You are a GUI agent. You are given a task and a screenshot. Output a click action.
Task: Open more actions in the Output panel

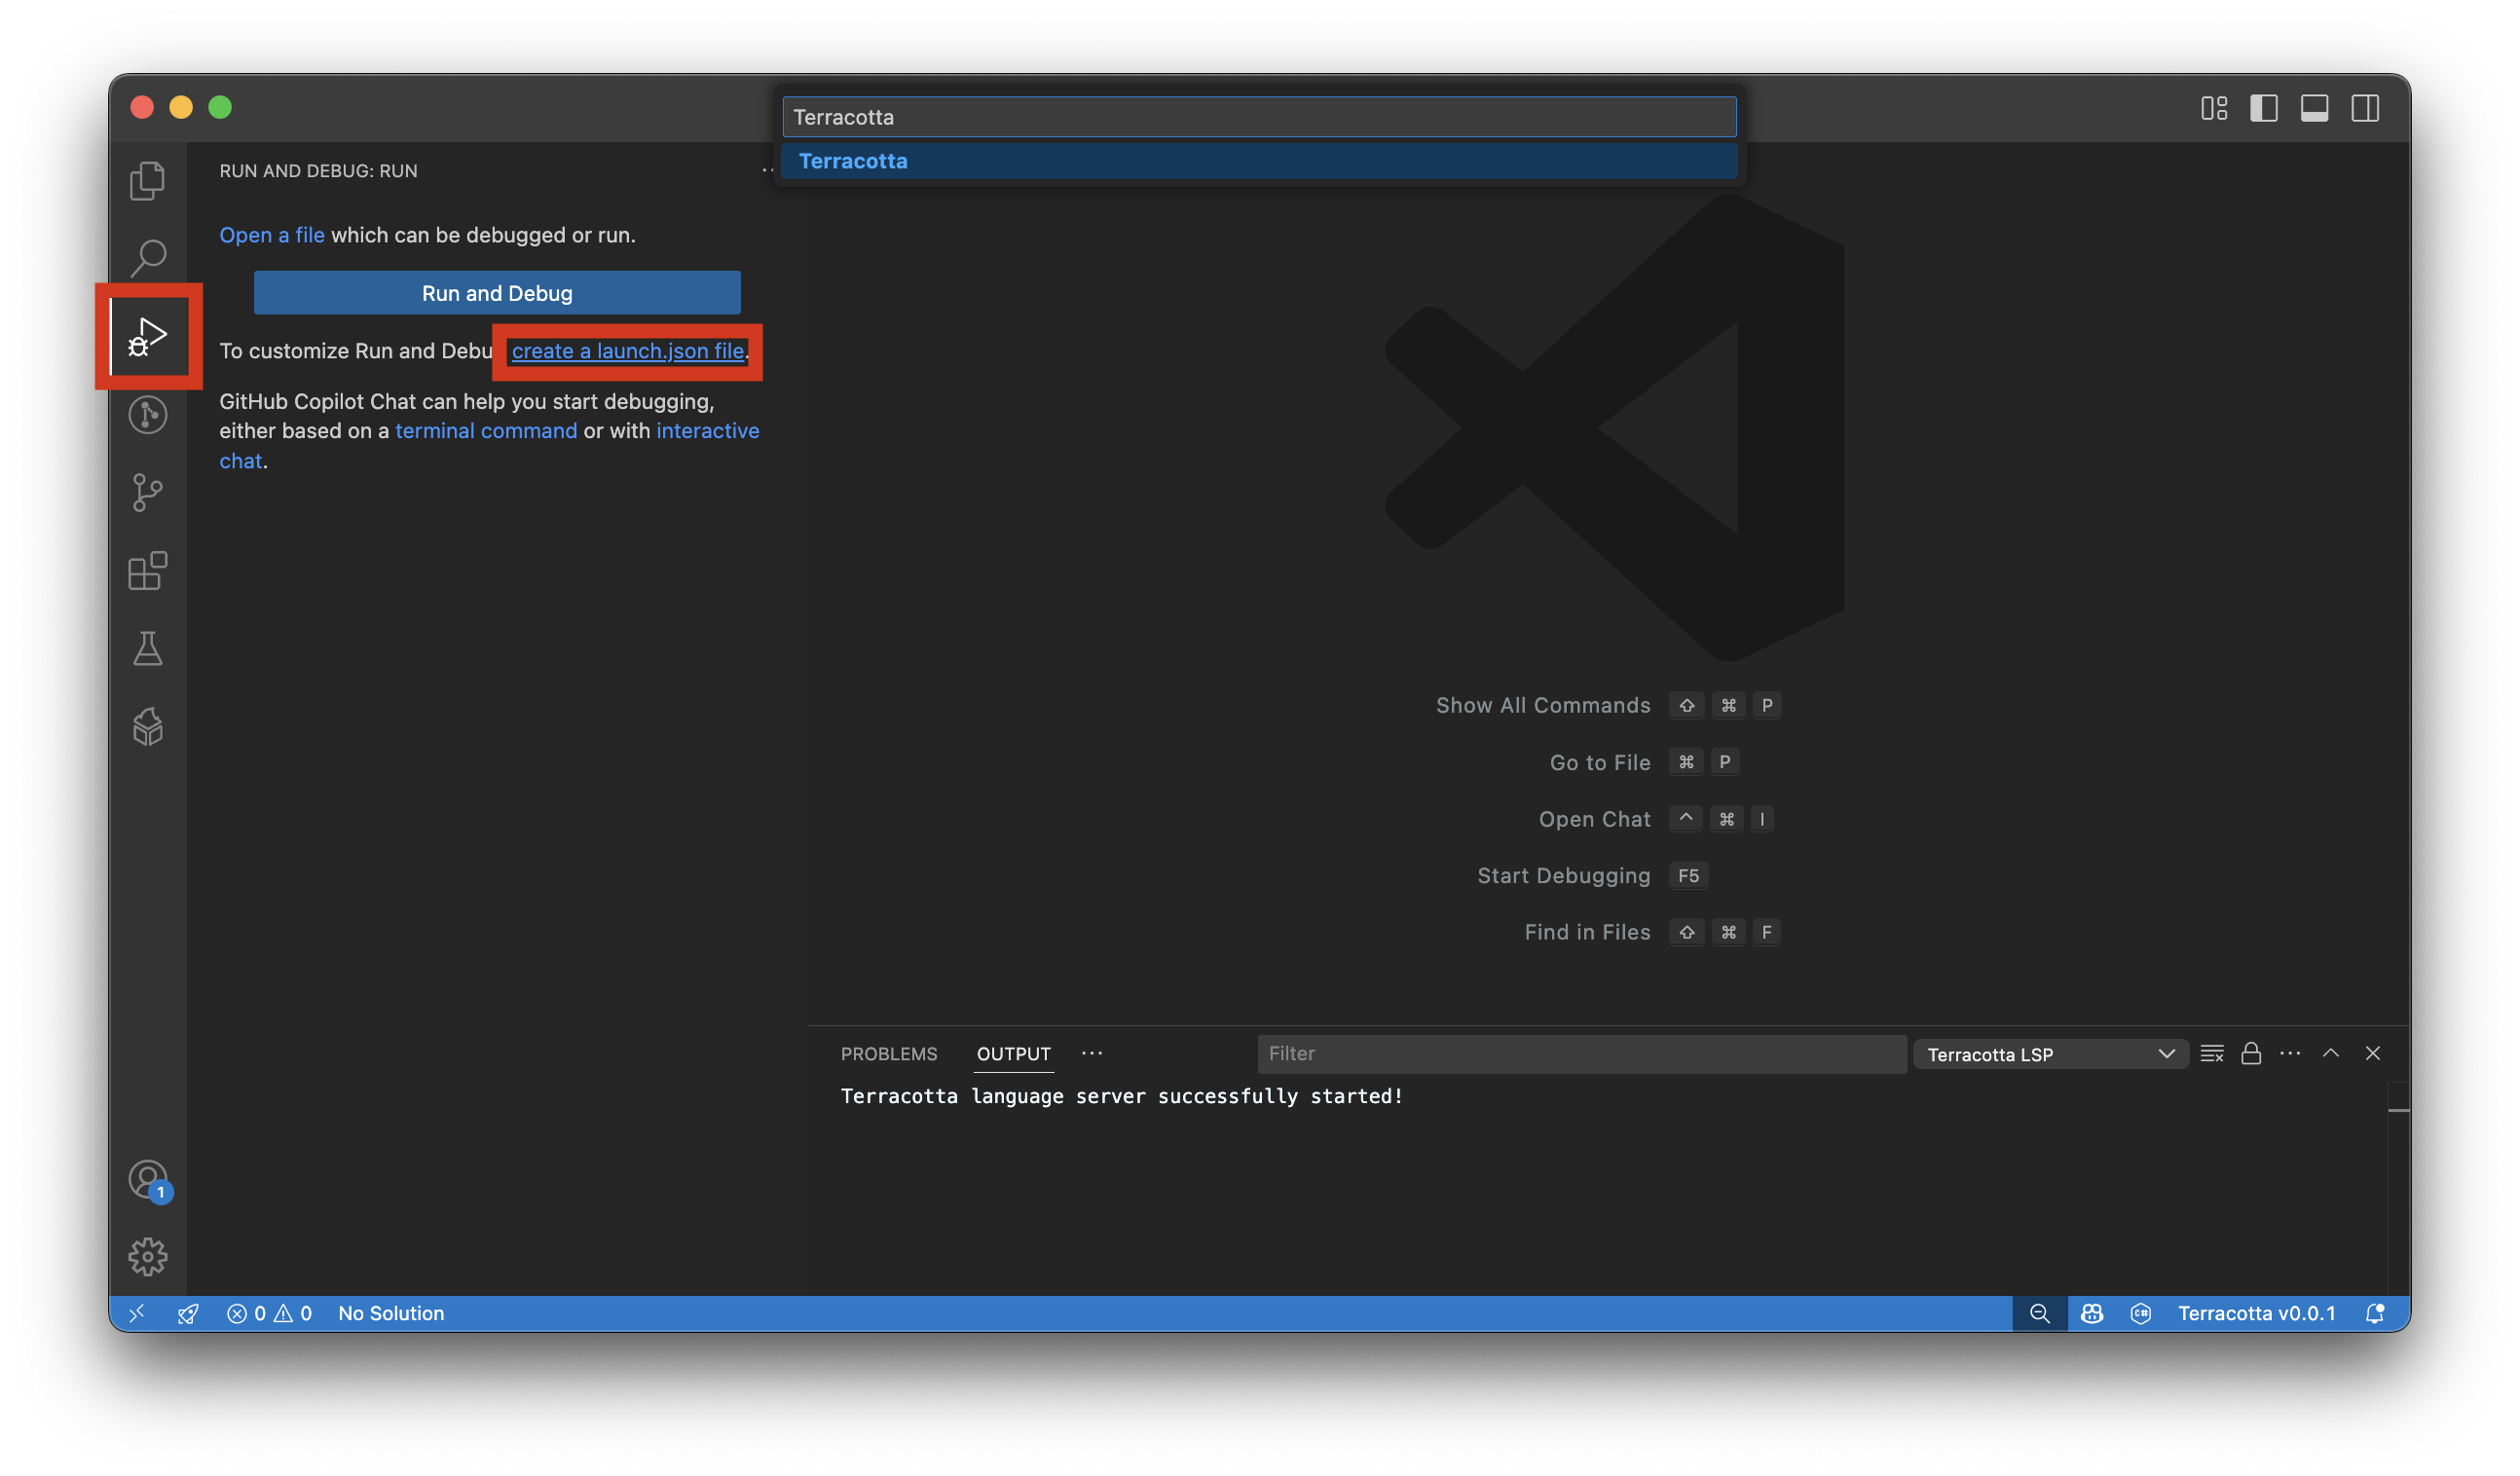(x=2290, y=1053)
